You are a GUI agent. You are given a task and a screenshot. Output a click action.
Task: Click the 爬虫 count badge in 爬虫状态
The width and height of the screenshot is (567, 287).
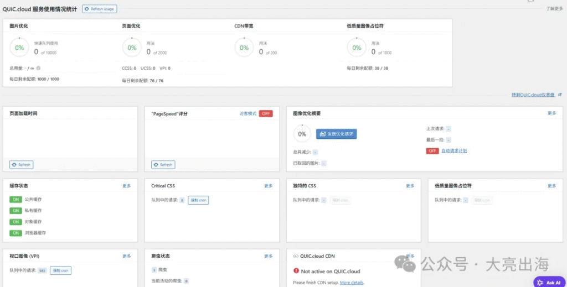[x=154, y=270]
